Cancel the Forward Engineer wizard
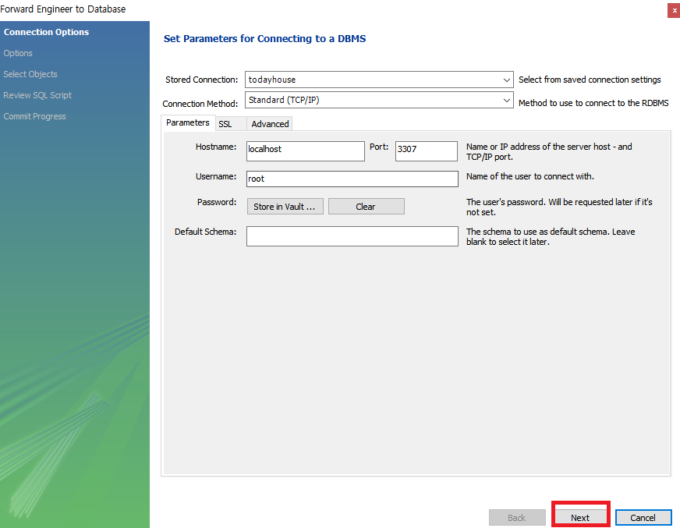This screenshot has height=528, width=680. click(x=643, y=518)
